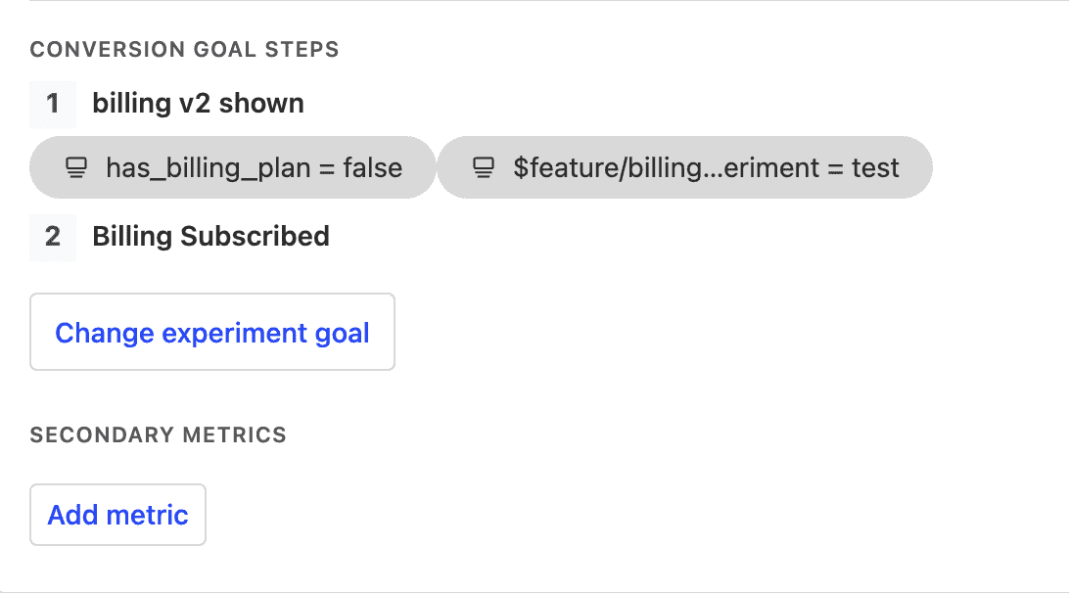This screenshot has height=593, width=1069.
Task: Click the word 'metric' in Add metric button
Action: [x=147, y=515]
